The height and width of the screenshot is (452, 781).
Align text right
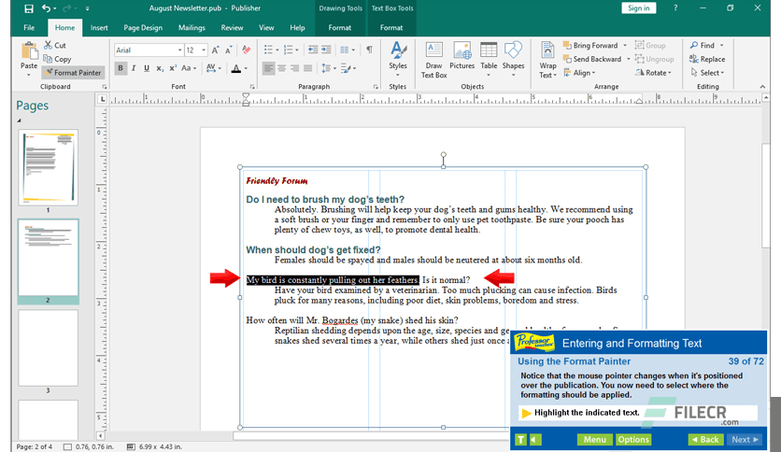[295, 68]
